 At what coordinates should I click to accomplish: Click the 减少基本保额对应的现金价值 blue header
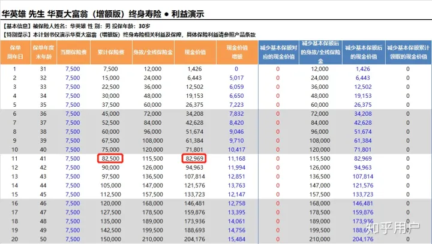[278, 52]
